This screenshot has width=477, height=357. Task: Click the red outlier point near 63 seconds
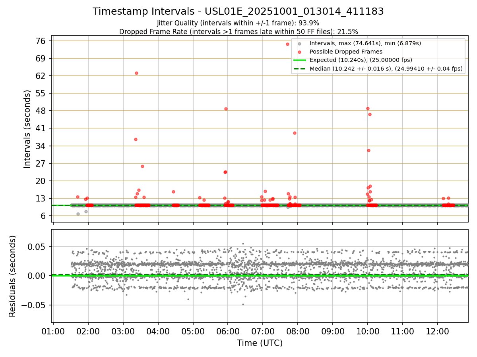pos(136,73)
